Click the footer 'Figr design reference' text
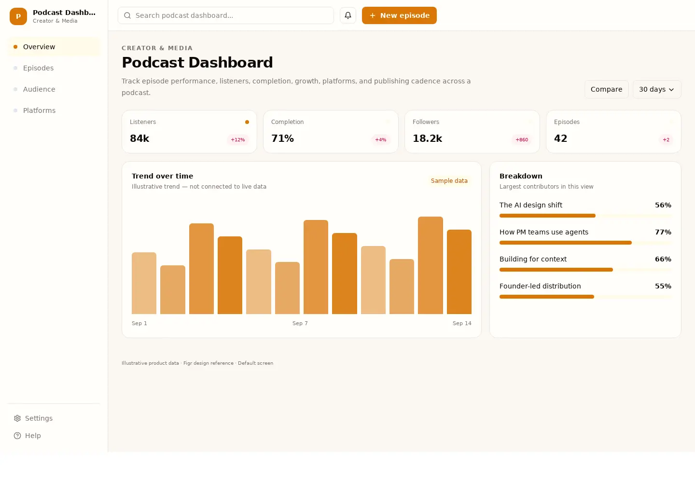This screenshot has width=695, height=494. click(208, 363)
